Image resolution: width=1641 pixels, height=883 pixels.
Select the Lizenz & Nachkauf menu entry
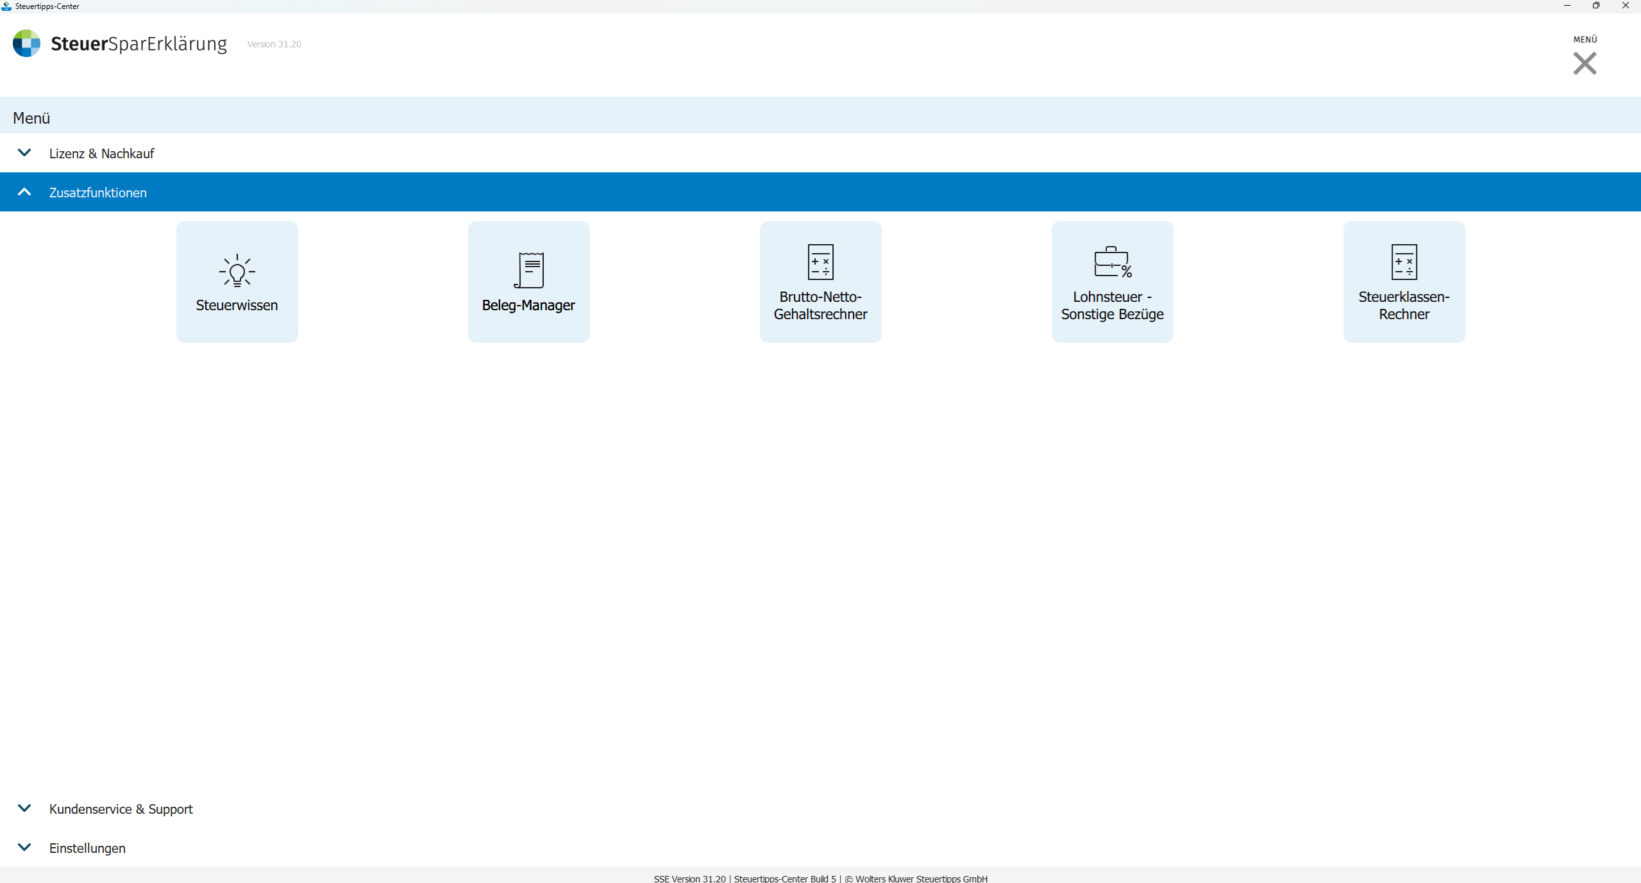(x=101, y=154)
